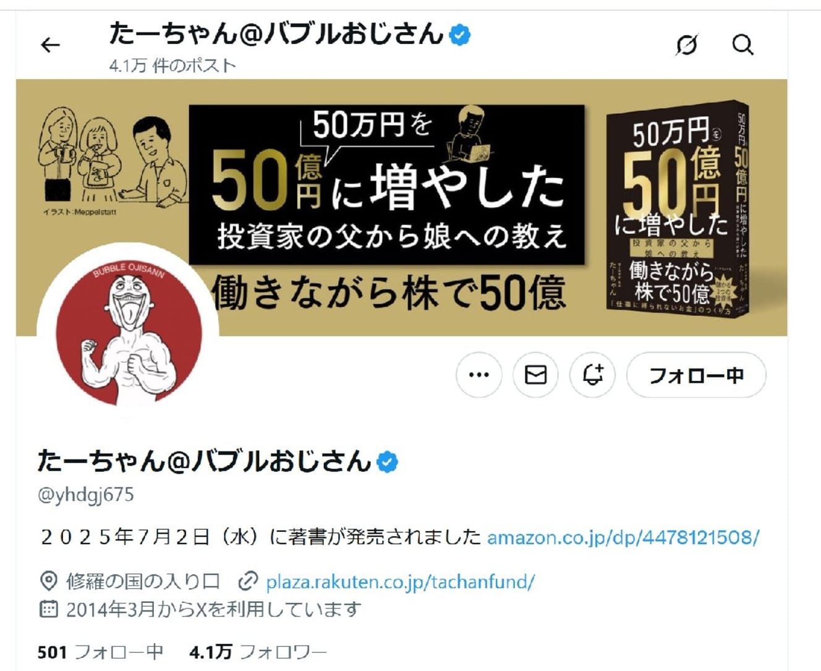
Task: Click the 修羅の国の入り口 location text
Action: 143,582
